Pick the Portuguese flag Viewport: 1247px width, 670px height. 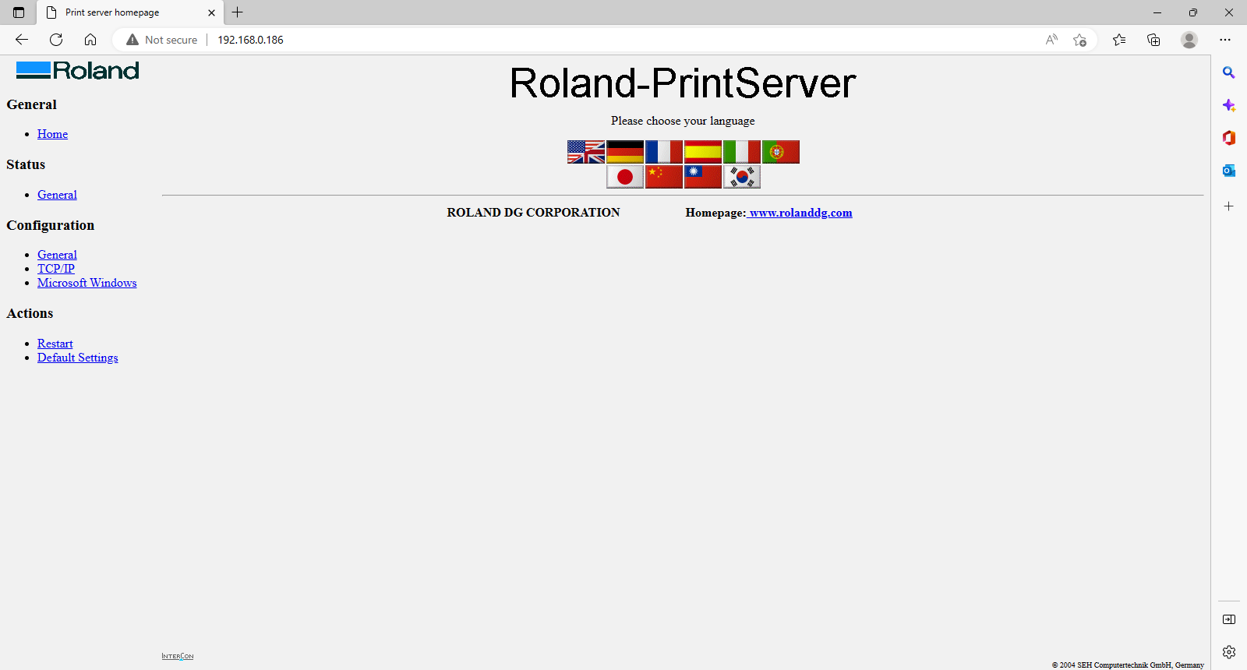[781, 152]
